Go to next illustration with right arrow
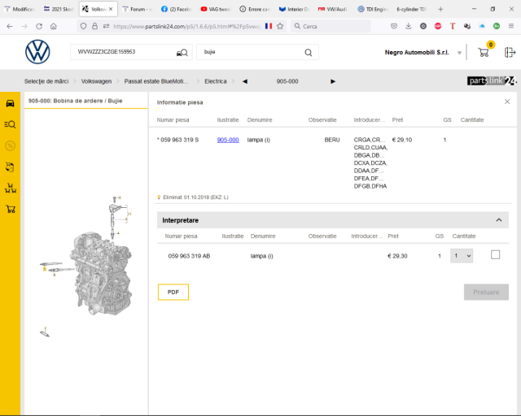This screenshot has width=521, height=416. coord(333,81)
